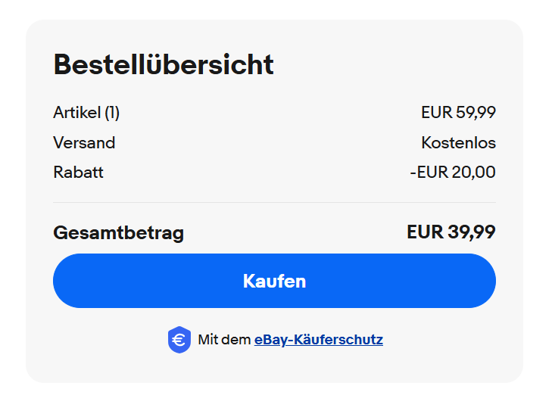
Task: Click the Versand row label
Action: 84,142
